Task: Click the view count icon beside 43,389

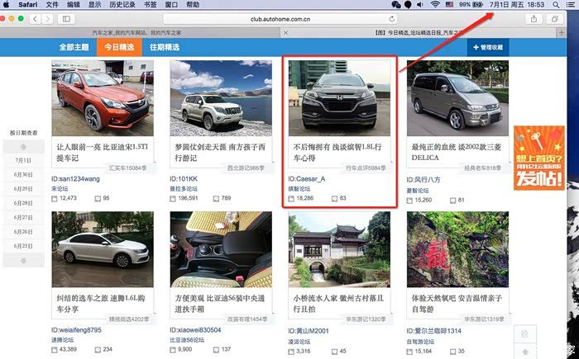Action: (x=55, y=350)
